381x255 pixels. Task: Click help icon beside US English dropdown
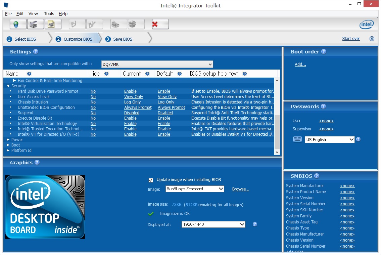click(358, 139)
